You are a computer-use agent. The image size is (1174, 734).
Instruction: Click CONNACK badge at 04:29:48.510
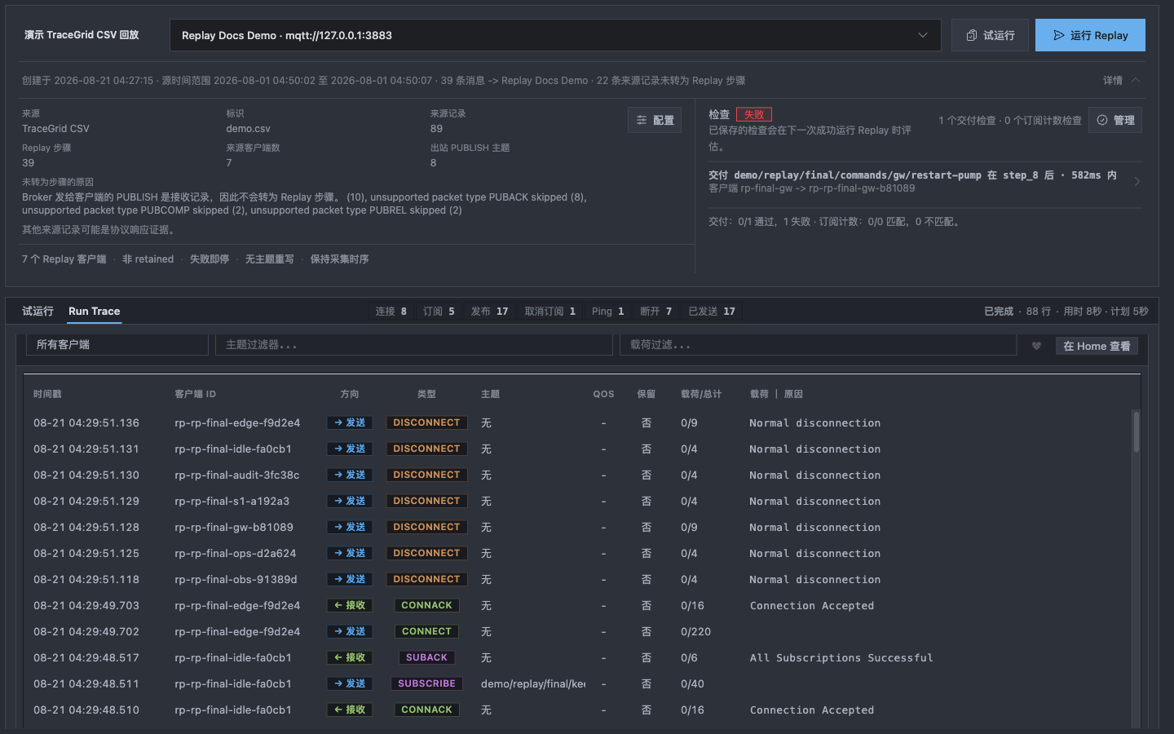click(x=426, y=710)
